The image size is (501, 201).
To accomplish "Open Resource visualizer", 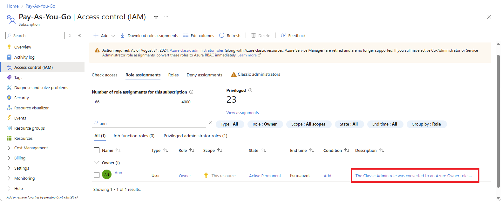I will [31, 108].
